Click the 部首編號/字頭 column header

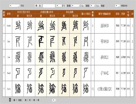pos(104,14)
